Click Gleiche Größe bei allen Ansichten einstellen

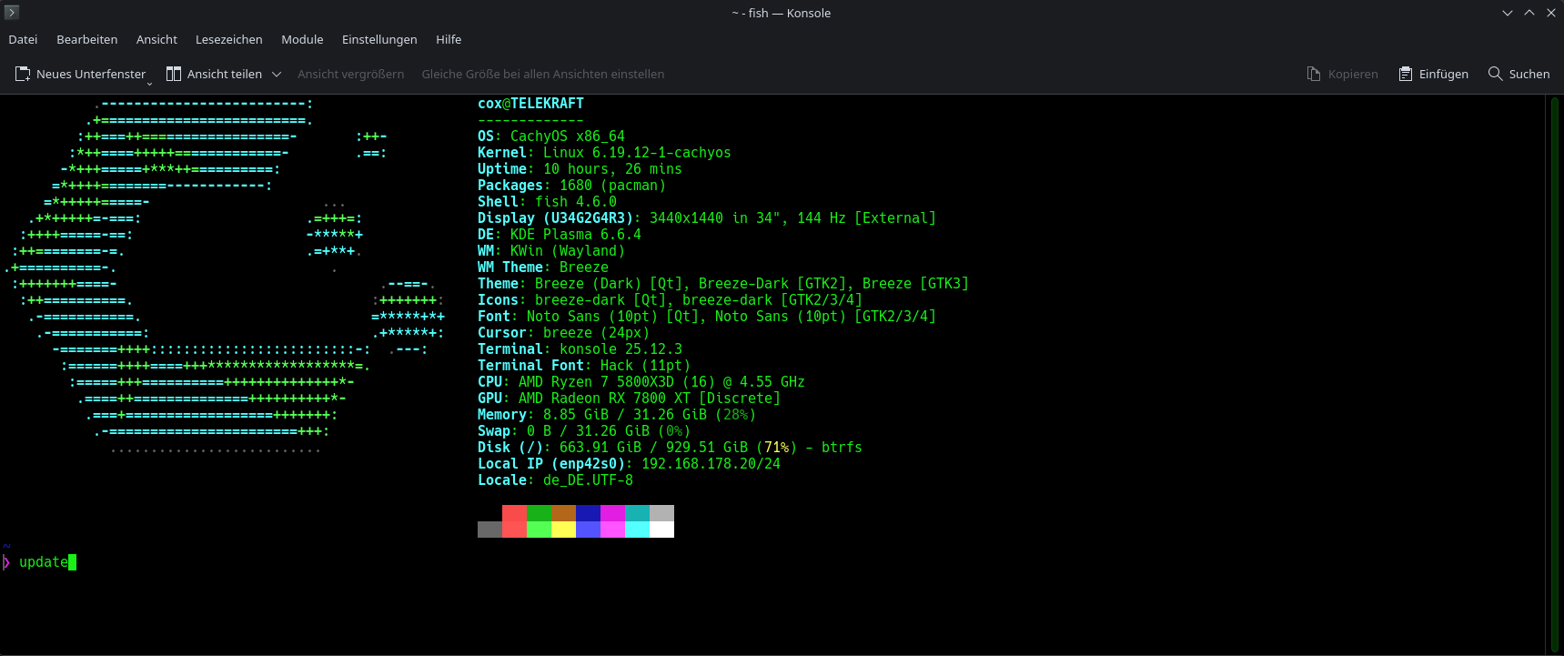(542, 74)
